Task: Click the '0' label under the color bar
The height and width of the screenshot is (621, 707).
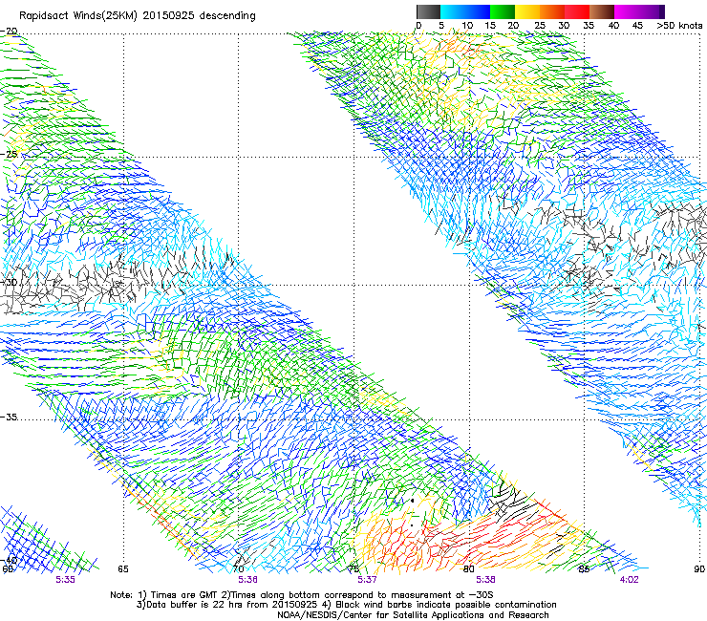Action: click(418, 26)
